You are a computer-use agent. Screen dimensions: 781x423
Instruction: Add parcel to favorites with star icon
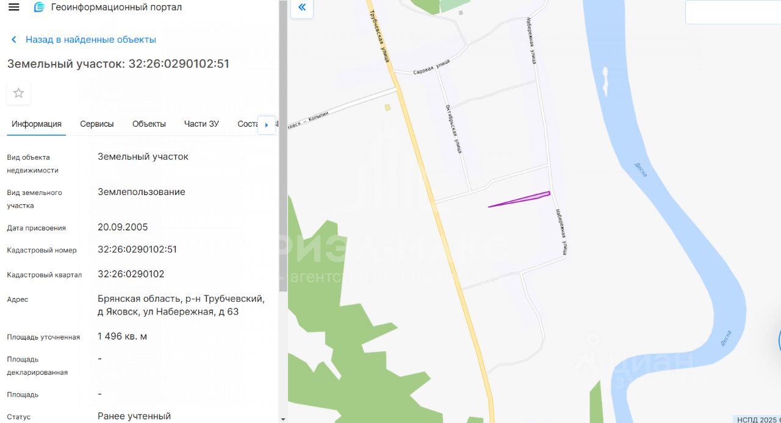point(18,93)
